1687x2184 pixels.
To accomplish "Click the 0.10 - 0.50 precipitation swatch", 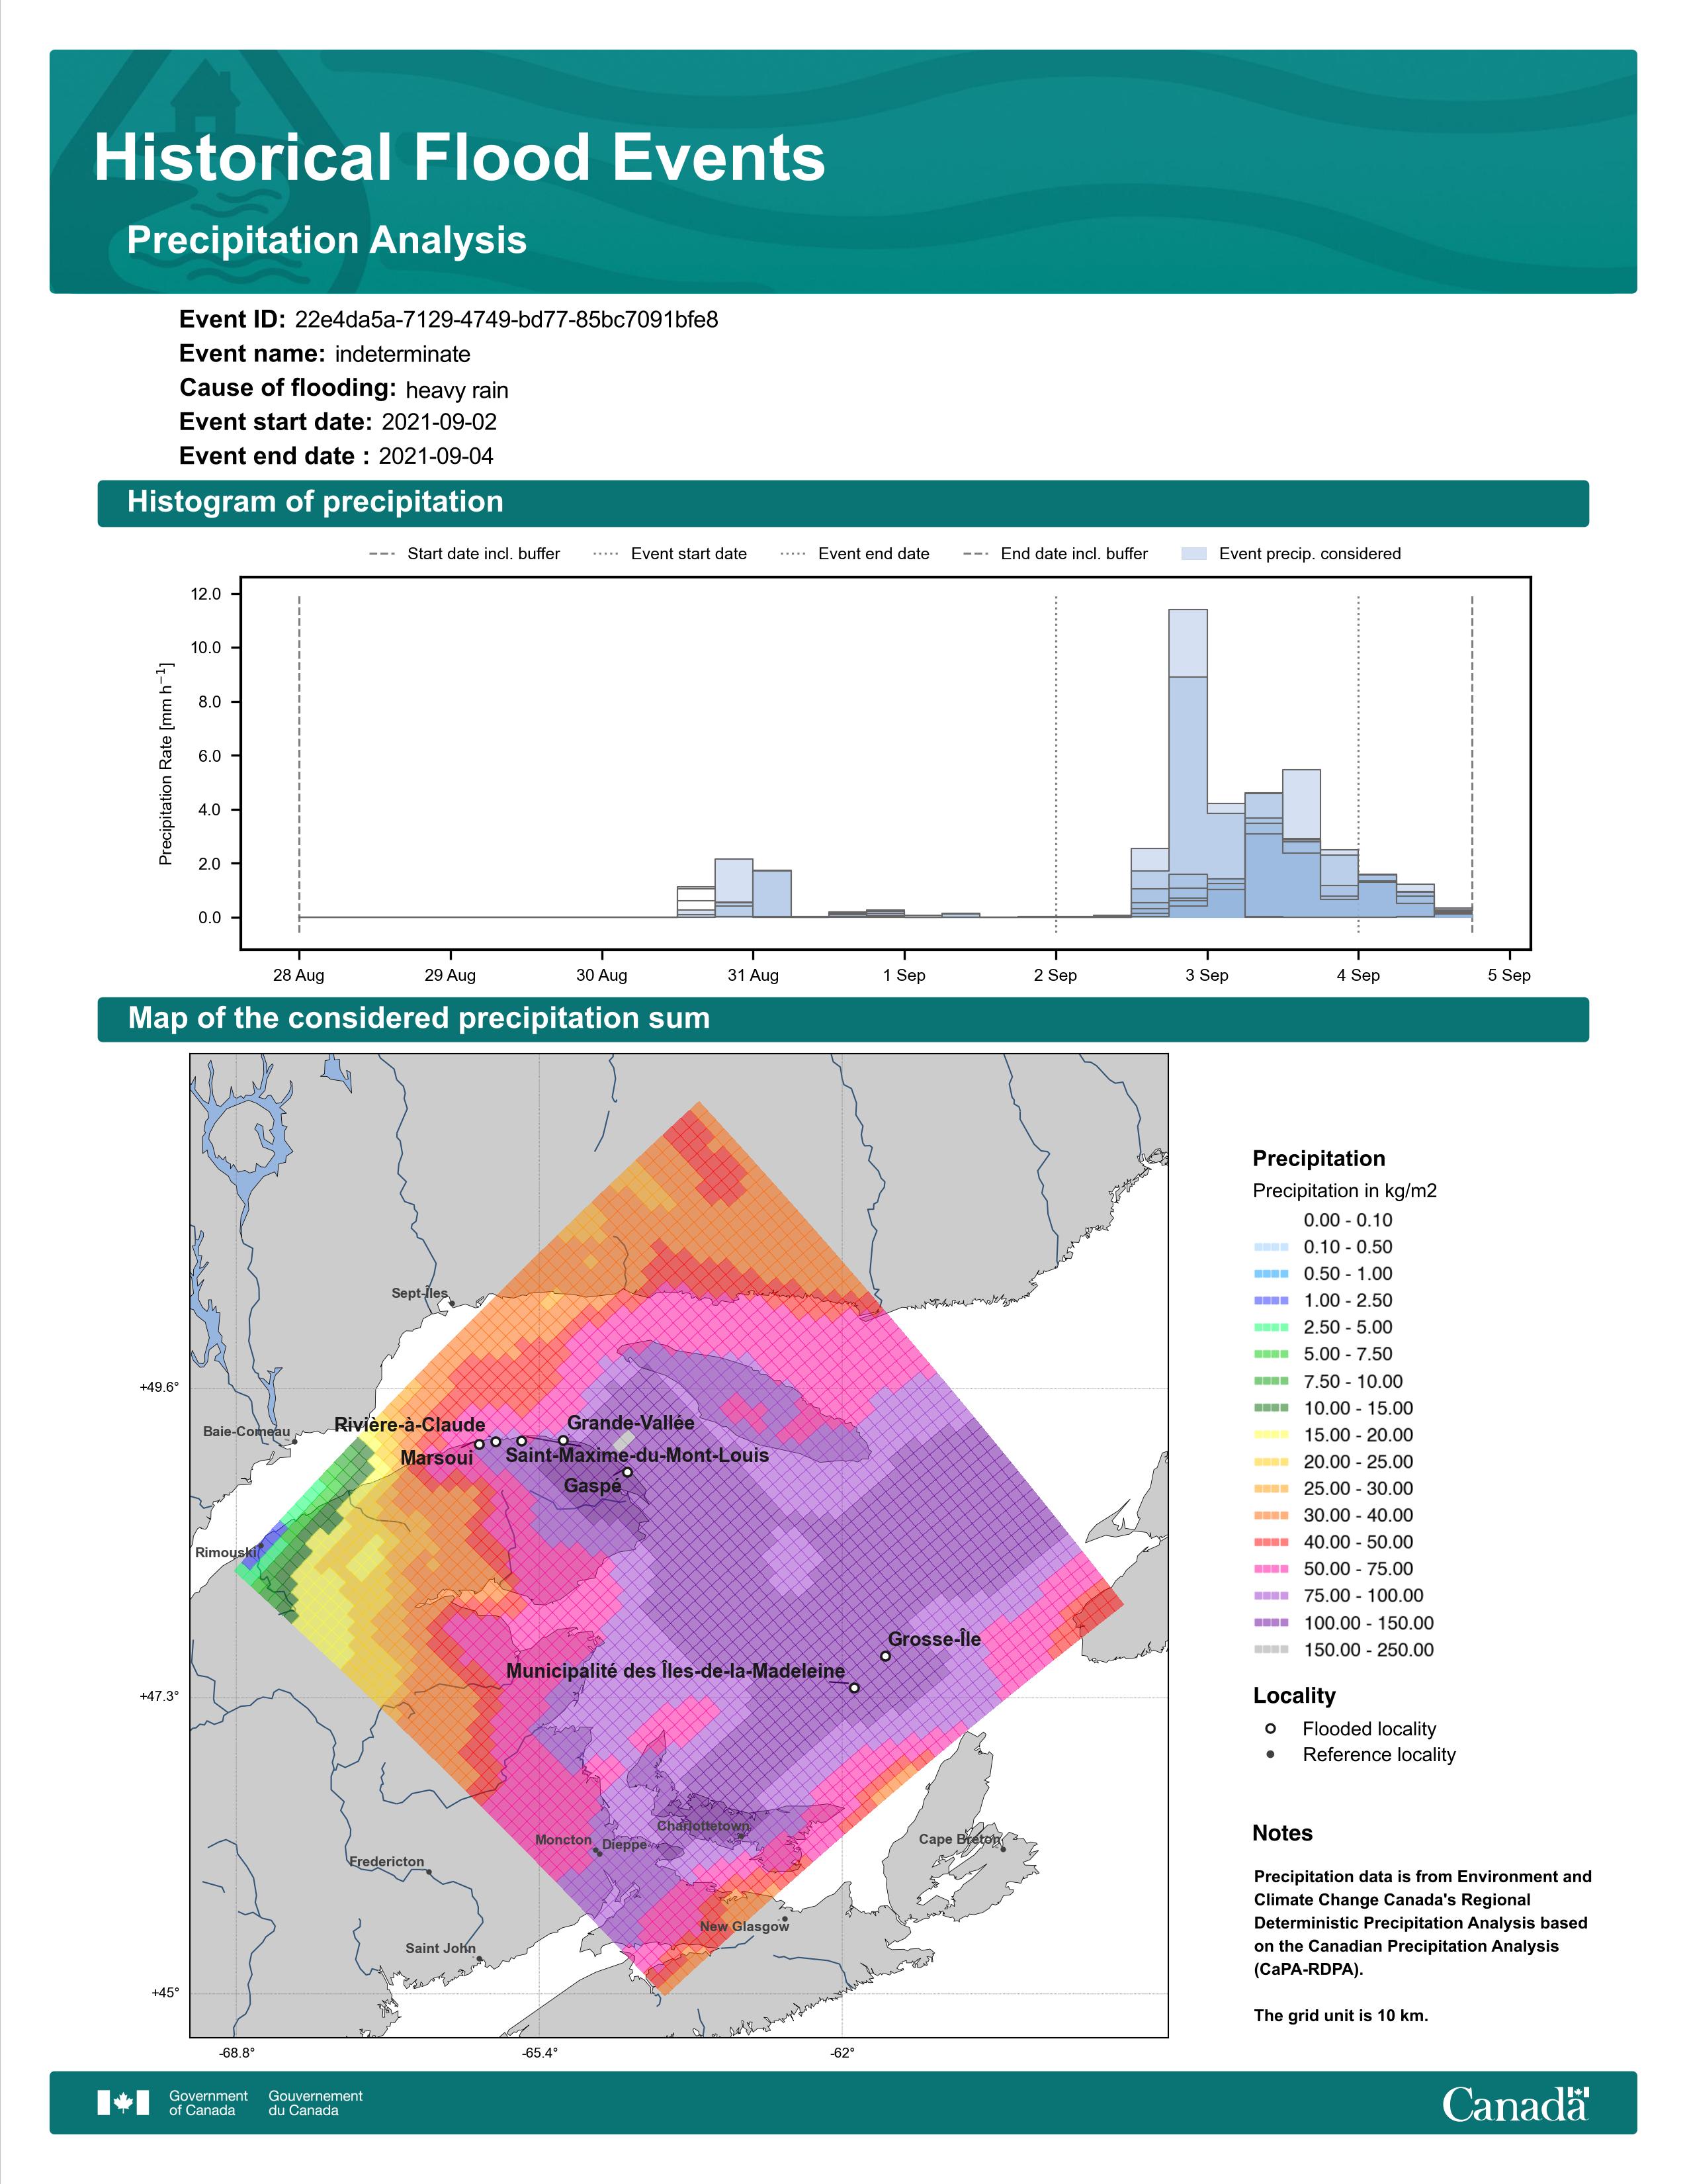I will (x=1270, y=1247).
